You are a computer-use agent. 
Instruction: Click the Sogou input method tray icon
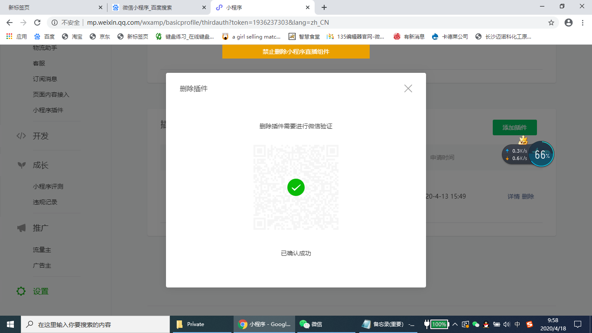(529, 324)
